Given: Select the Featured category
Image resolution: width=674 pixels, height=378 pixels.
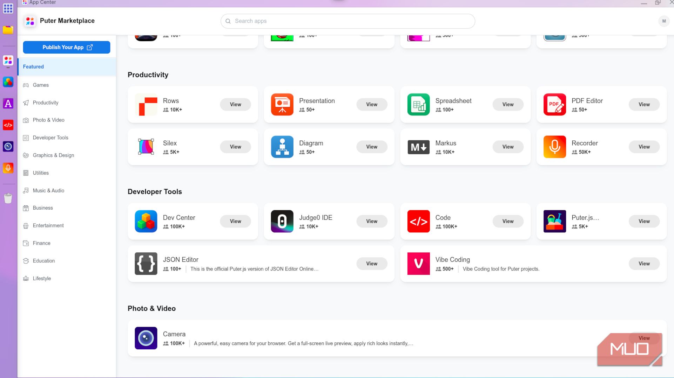Looking at the screenshot, I should click(x=67, y=66).
